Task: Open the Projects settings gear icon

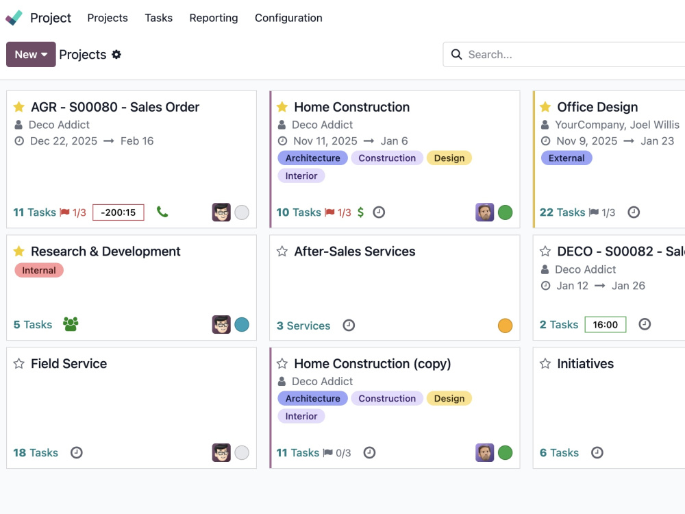Action: click(x=116, y=55)
